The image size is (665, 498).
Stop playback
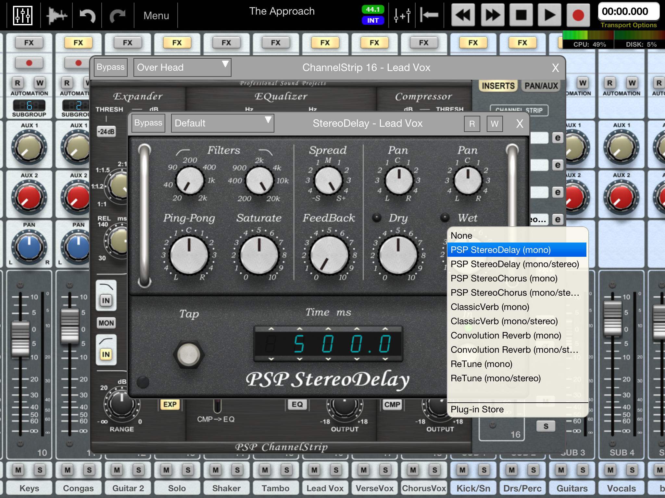click(x=521, y=15)
